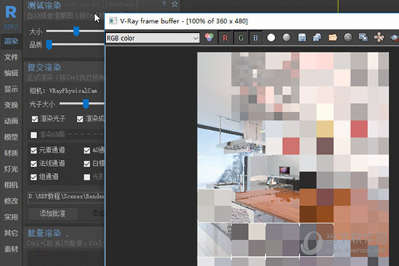Open the 显示 sidebar tab
The width and height of the screenshot is (399, 266).
click(11, 89)
